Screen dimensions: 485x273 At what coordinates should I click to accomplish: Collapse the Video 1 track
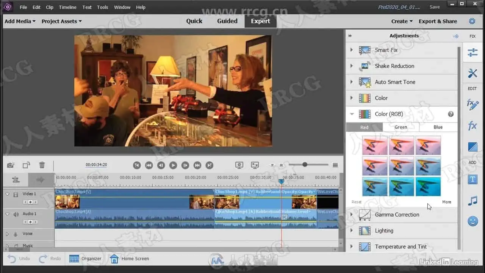point(7,194)
